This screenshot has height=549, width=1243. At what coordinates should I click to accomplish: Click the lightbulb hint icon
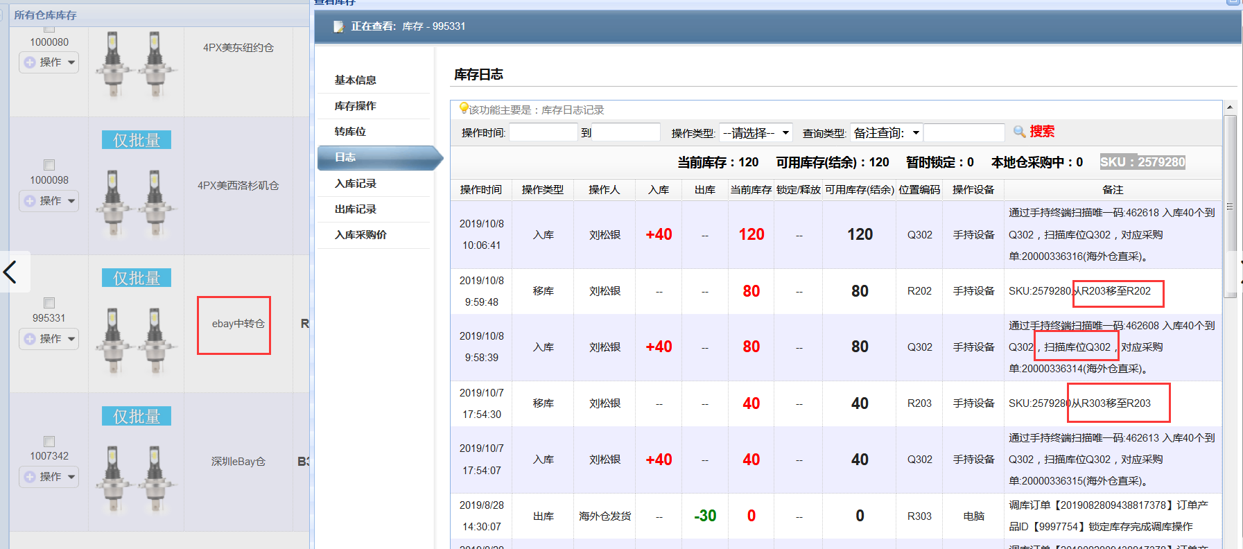[464, 108]
